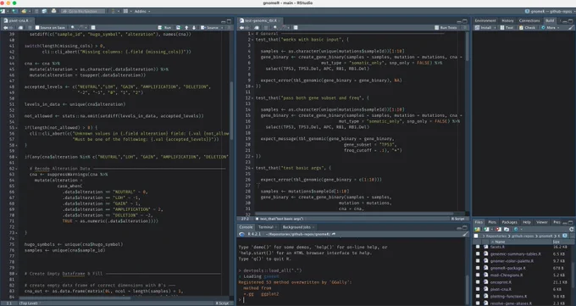Click the Find magnifier in pivot-cna.R editor
Viewport: 576px width, 306px height.
tap(73, 27)
